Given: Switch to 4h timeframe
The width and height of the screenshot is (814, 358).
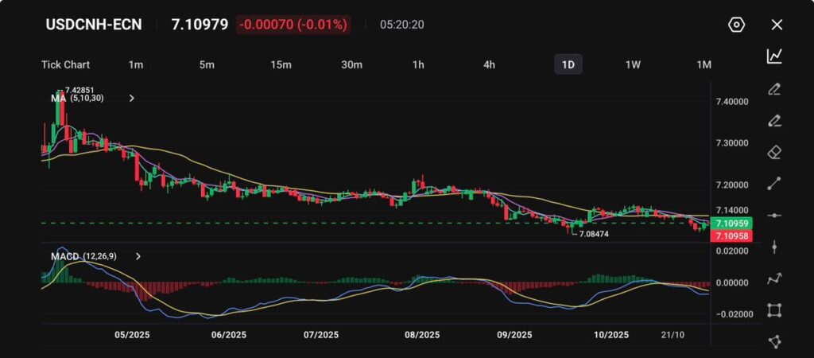Looking at the screenshot, I should [x=490, y=64].
